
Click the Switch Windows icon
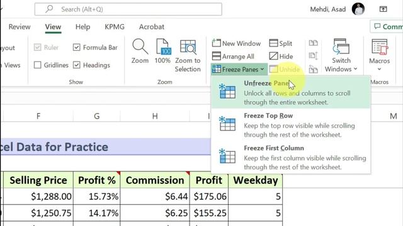[x=341, y=46]
